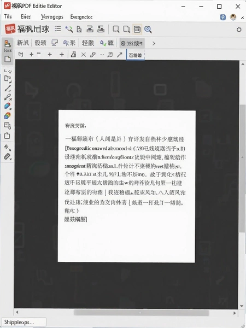Click the document page icon beside the wand
246x328 pixels.
(79, 29)
